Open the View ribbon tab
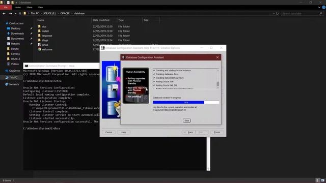Screen dimensions: 326x183 point(40,7)
